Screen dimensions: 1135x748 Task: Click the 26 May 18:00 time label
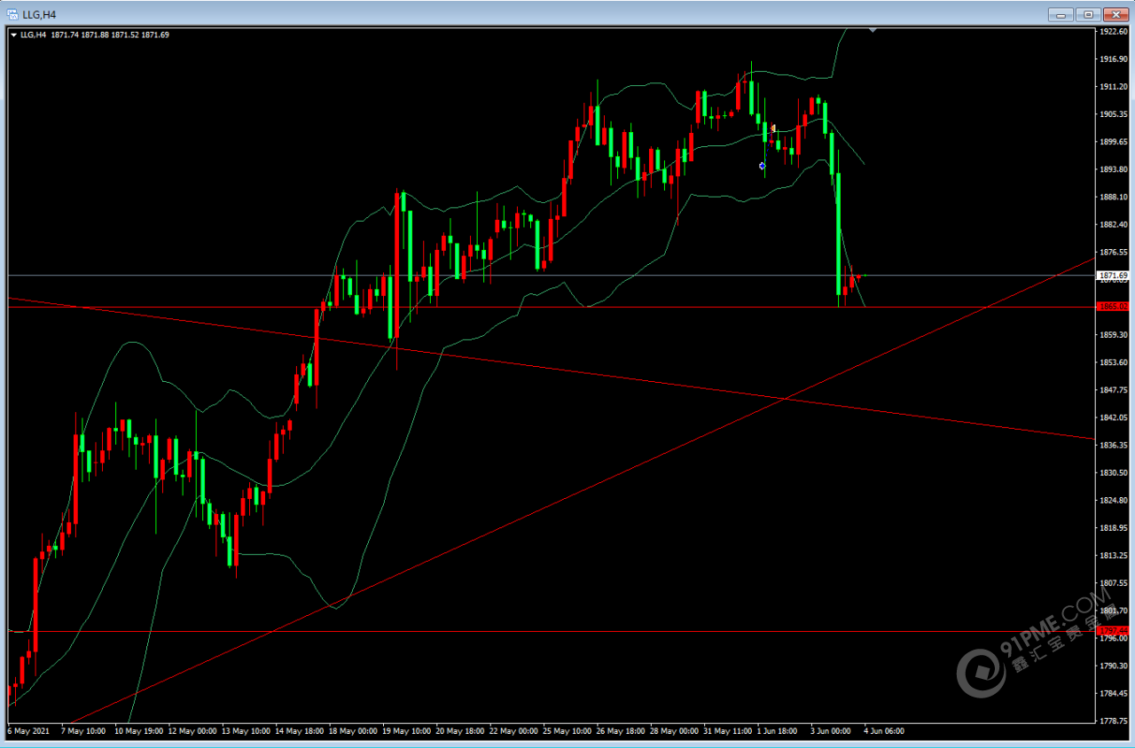pyautogui.click(x=621, y=731)
